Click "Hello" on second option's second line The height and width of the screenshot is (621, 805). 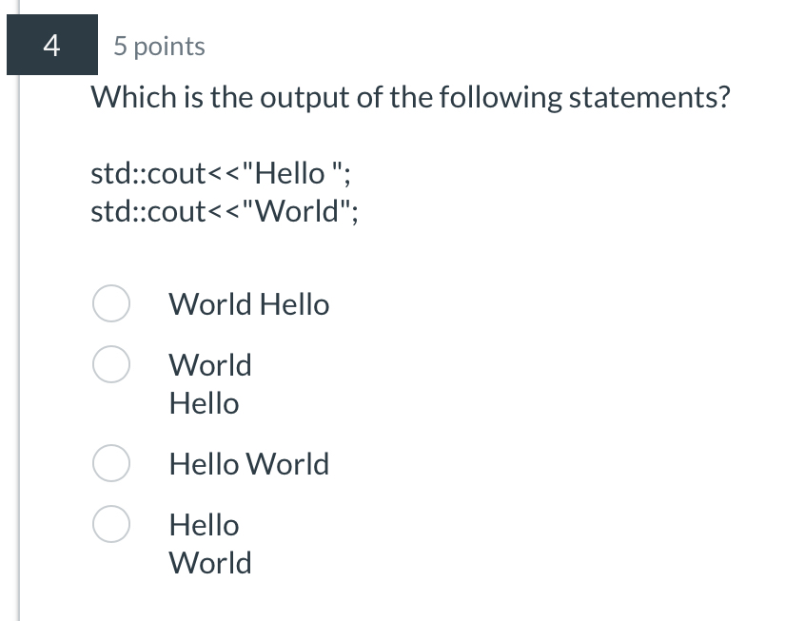[x=204, y=403]
